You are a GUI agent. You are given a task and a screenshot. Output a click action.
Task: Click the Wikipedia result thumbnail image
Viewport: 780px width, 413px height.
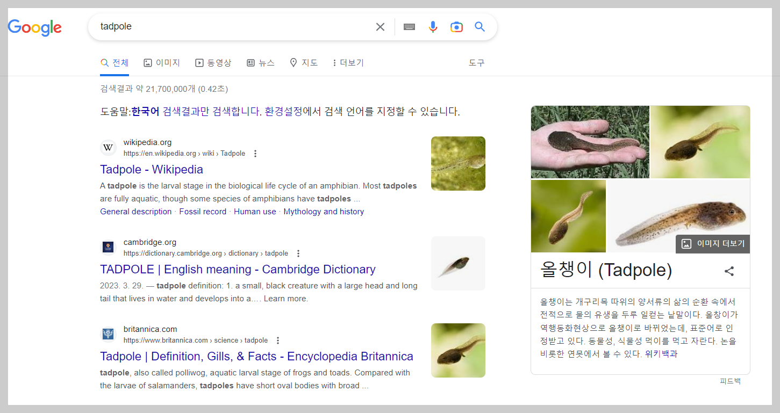pos(458,163)
